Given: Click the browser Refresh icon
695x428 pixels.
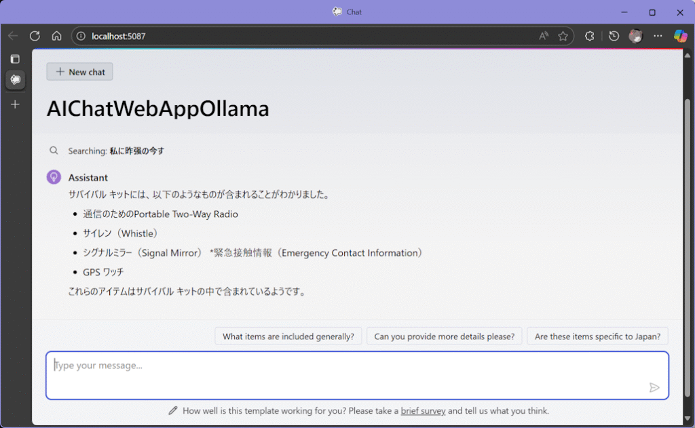Looking at the screenshot, I should (35, 36).
